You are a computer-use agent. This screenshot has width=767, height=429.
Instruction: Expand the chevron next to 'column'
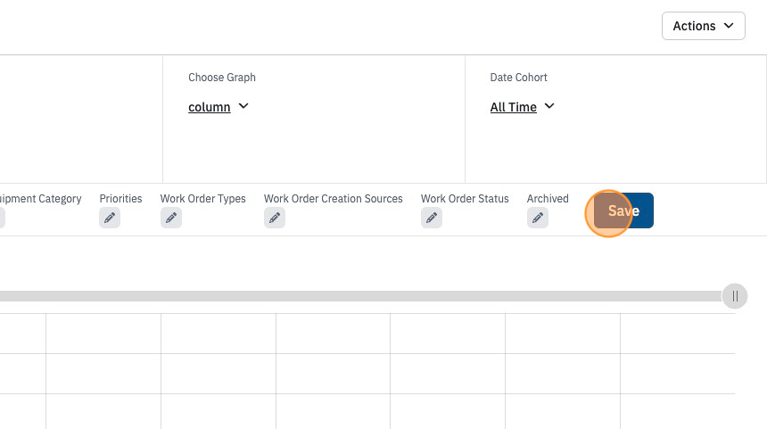[x=243, y=106]
